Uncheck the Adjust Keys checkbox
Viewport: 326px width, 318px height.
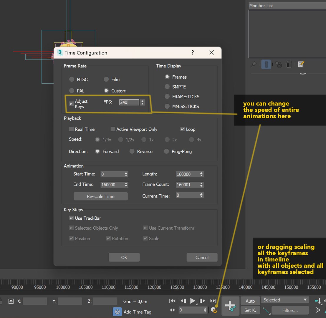click(71, 104)
